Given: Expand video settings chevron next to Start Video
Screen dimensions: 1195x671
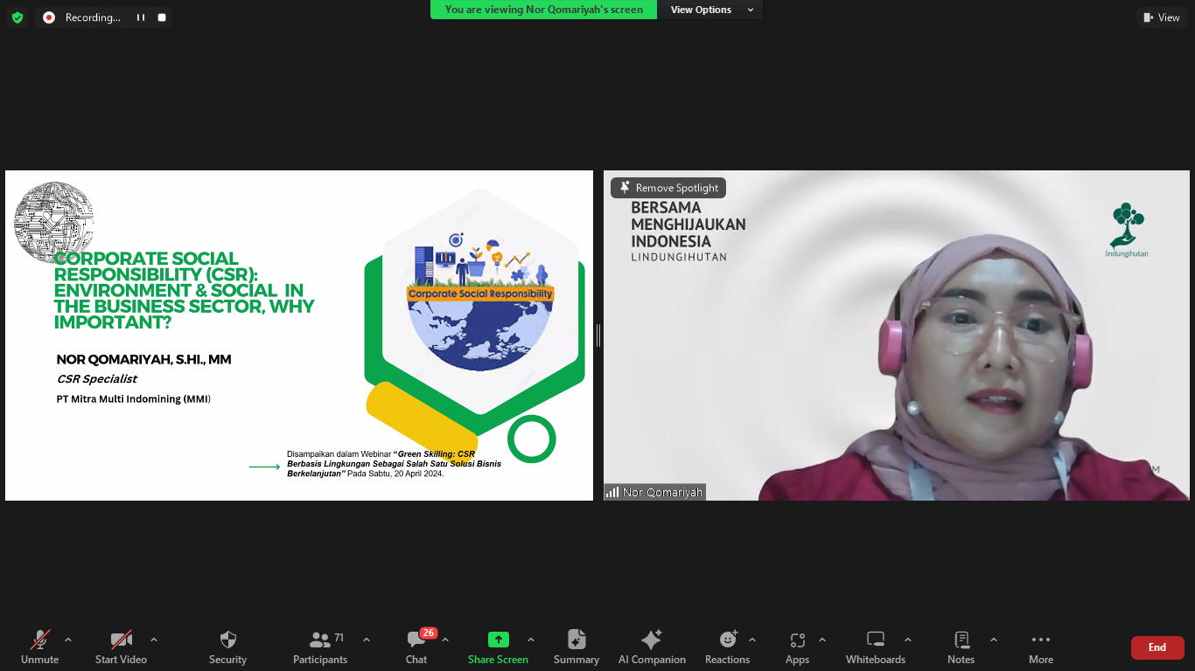Looking at the screenshot, I should [154, 640].
